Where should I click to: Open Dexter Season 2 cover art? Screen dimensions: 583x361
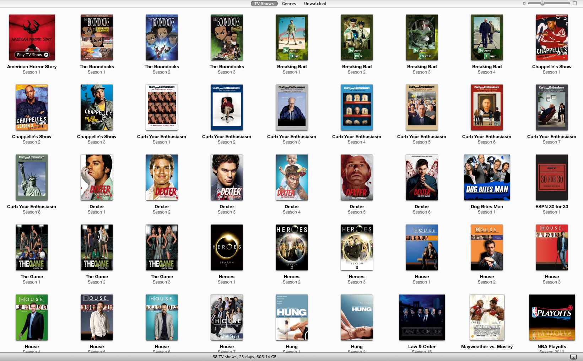(x=162, y=177)
